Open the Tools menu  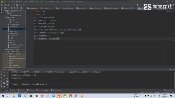(x=42, y=2)
